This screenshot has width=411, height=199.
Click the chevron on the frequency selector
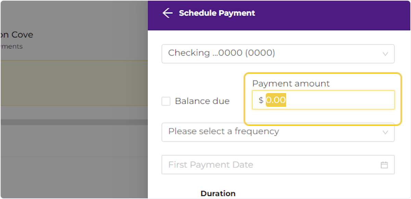point(385,132)
